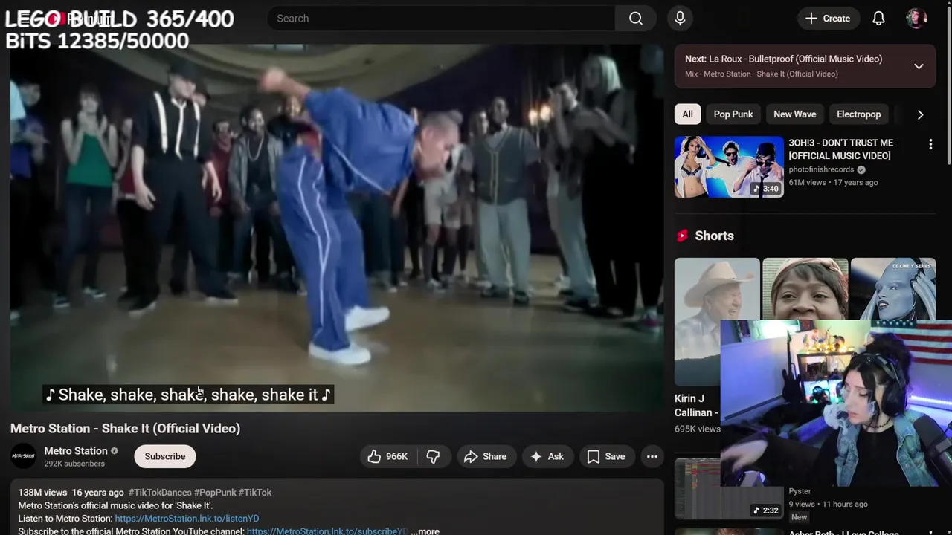Screen dimensions: 952x535
Task: Open Metro Station channel name link
Action: pos(76,450)
